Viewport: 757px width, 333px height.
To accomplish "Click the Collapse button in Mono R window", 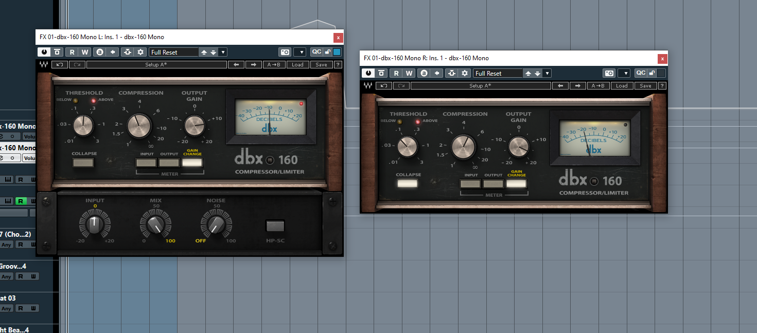I will pyautogui.click(x=408, y=183).
